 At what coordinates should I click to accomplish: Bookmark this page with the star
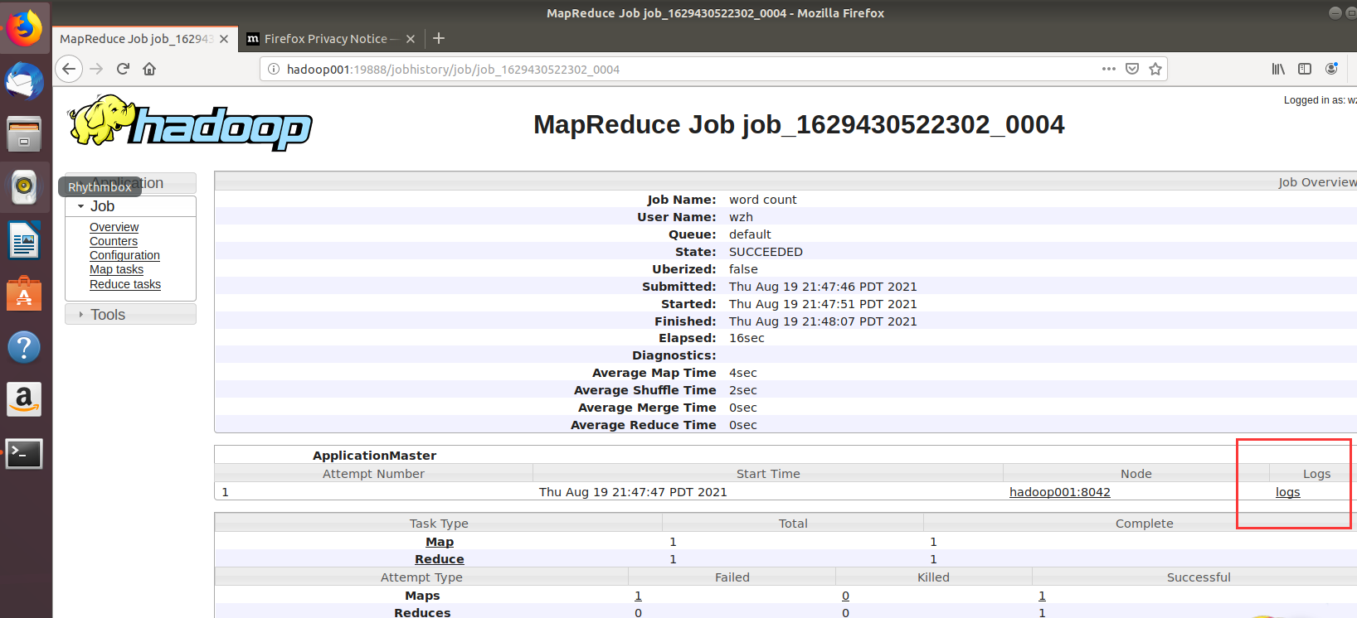1155,69
